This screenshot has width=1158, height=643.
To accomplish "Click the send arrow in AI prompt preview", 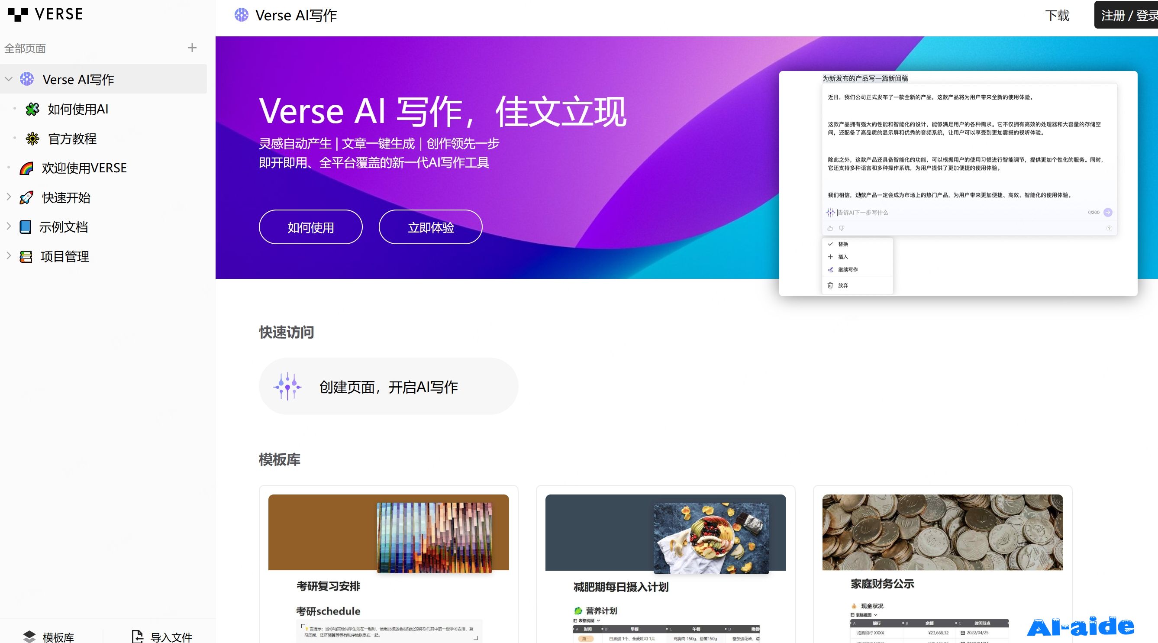I will click(1108, 212).
